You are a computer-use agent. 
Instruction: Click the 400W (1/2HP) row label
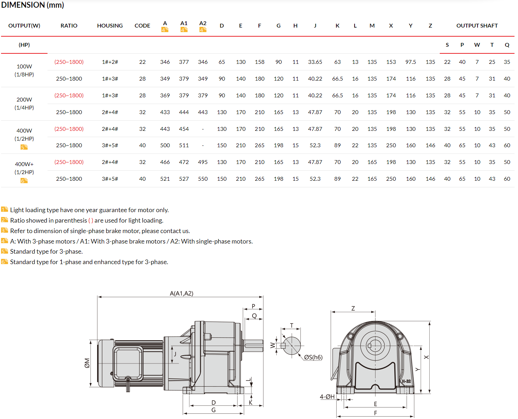click(24, 135)
